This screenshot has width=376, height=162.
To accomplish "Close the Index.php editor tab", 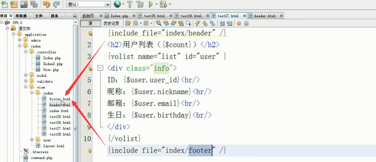I will [x=134, y=16].
